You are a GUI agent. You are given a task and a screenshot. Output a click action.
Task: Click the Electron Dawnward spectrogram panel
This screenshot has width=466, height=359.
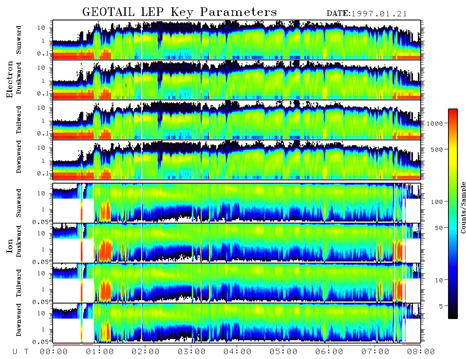[x=237, y=160]
